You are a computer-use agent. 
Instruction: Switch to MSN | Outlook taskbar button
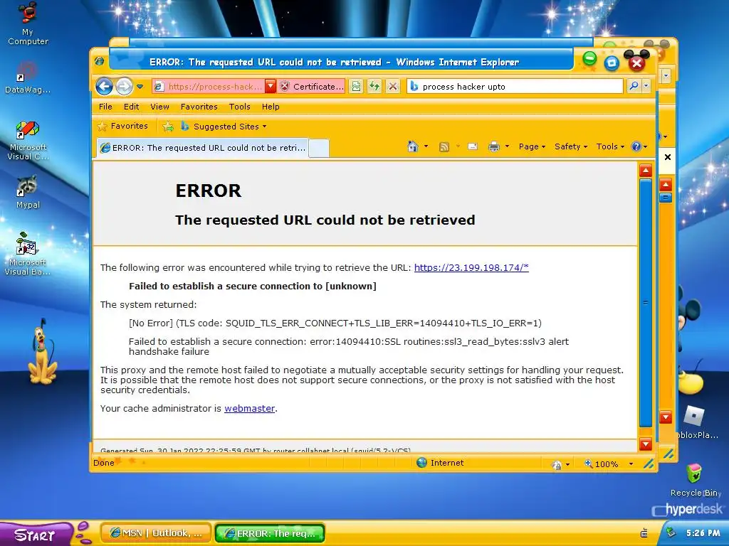(156, 533)
